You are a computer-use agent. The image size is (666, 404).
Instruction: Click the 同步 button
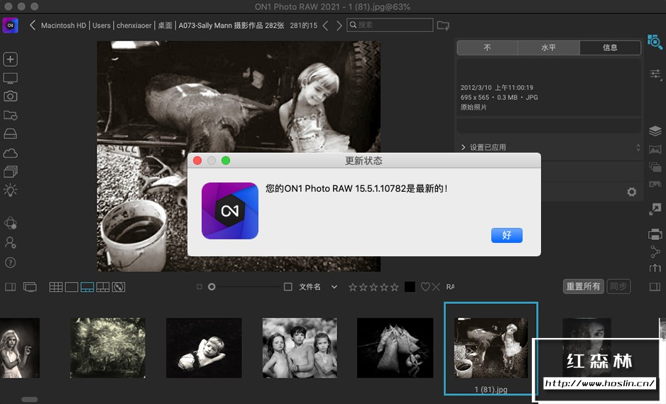pyautogui.click(x=618, y=286)
